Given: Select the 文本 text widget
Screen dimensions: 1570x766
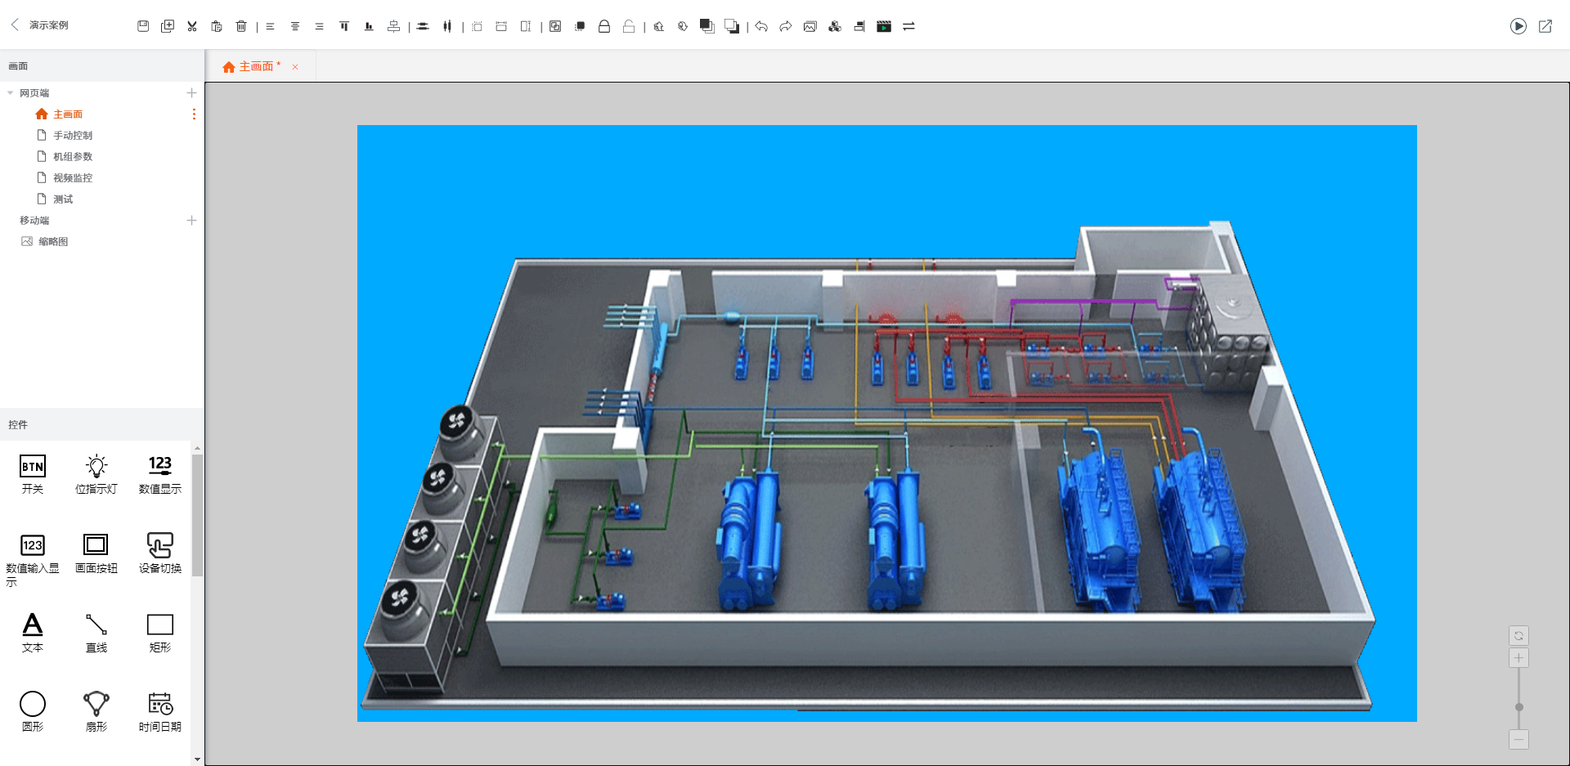Looking at the screenshot, I should (33, 633).
